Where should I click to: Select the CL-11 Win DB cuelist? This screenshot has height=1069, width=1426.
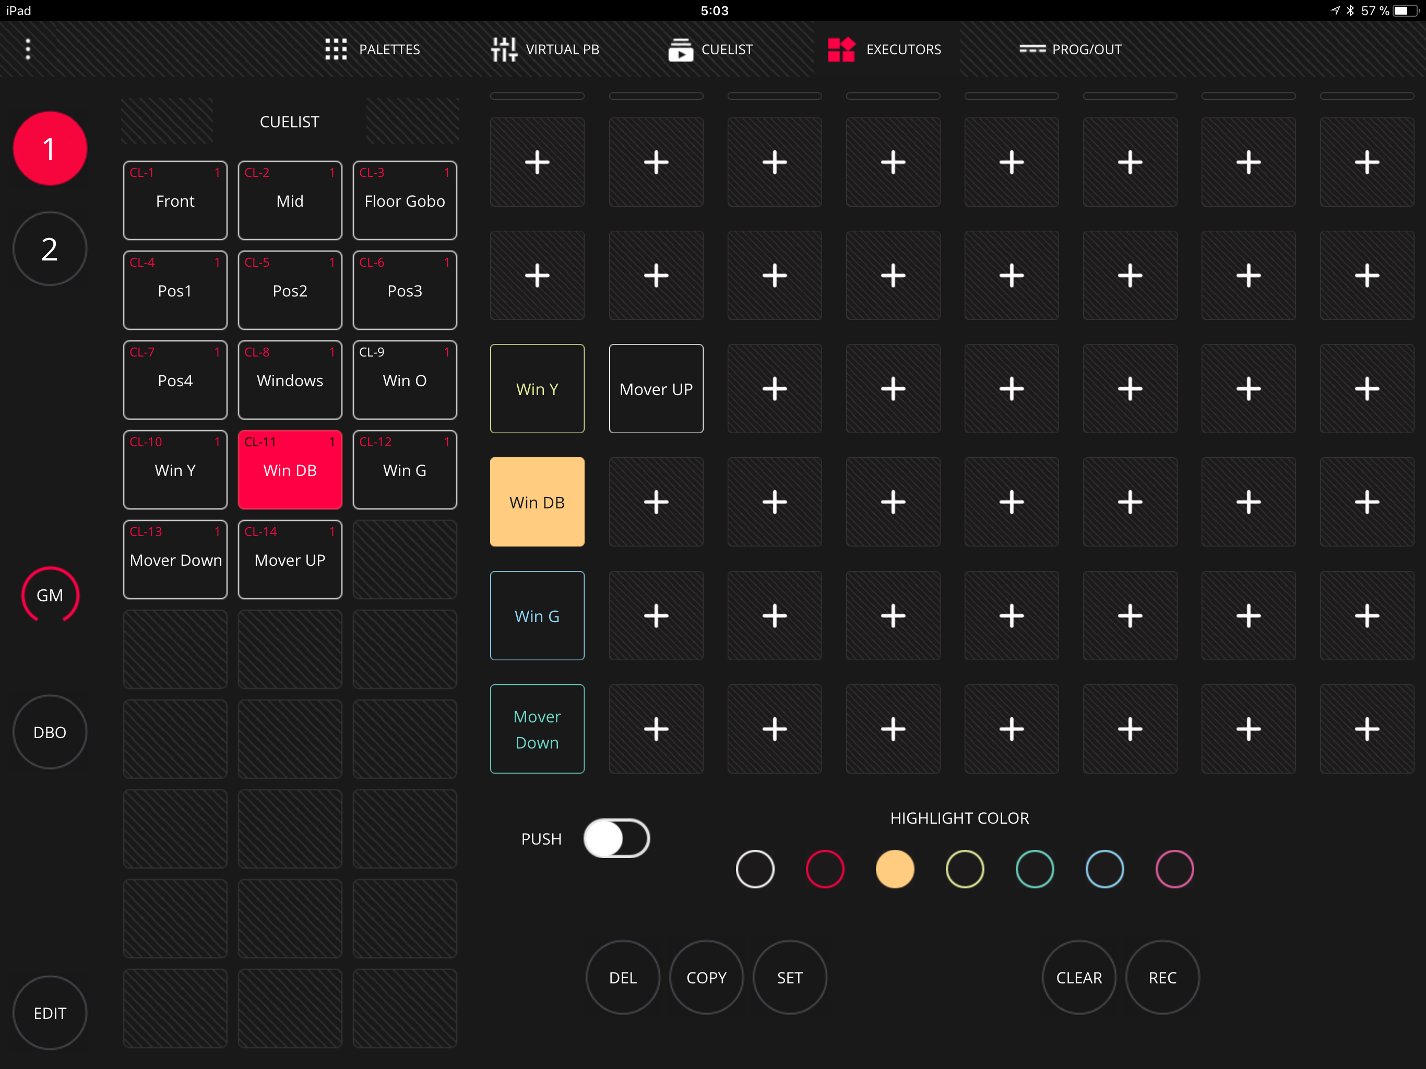coord(290,469)
